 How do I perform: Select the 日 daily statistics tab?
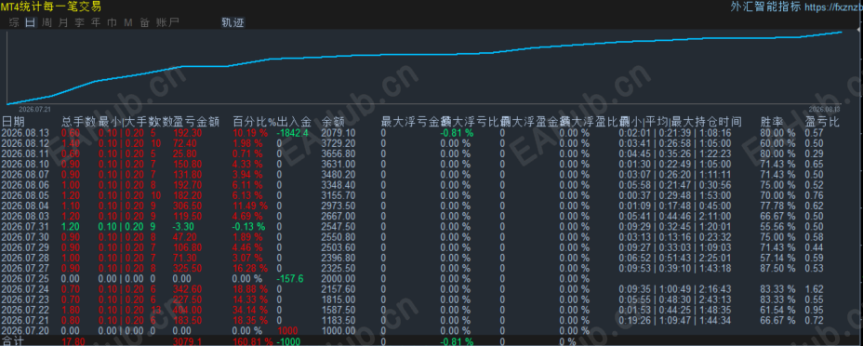pyautogui.click(x=31, y=22)
